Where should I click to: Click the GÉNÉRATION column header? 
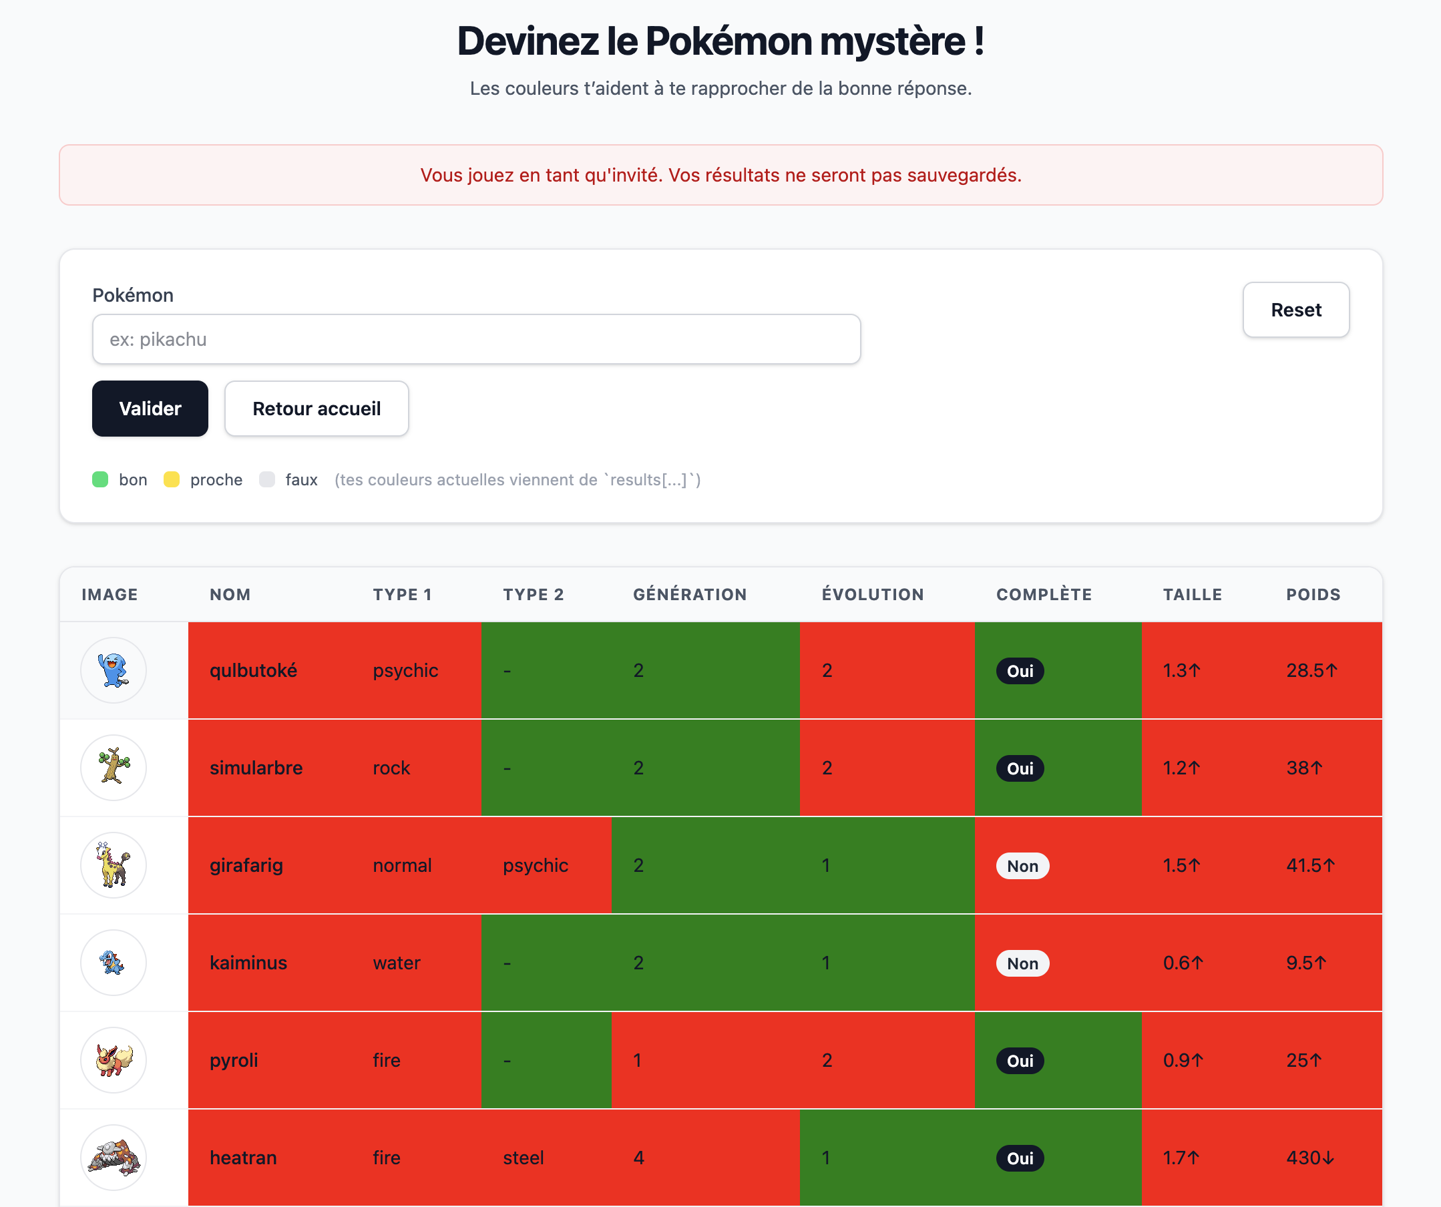(690, 594)
